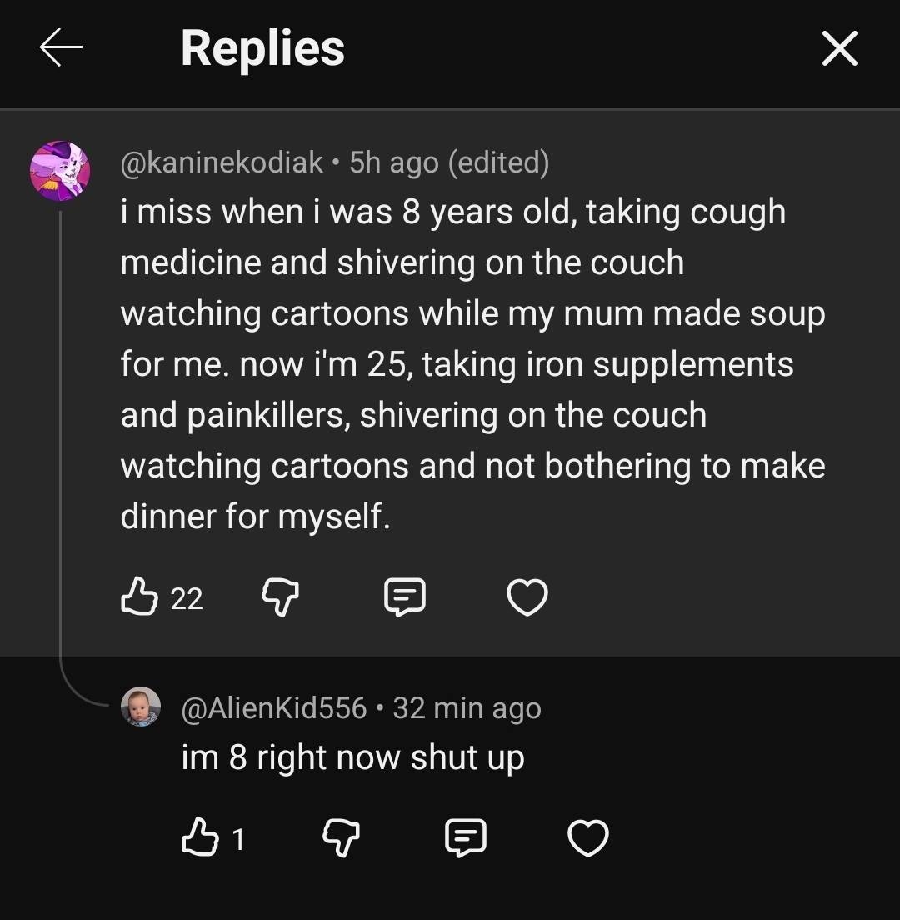Tap the comment text about missing being 8

[472, 364]
